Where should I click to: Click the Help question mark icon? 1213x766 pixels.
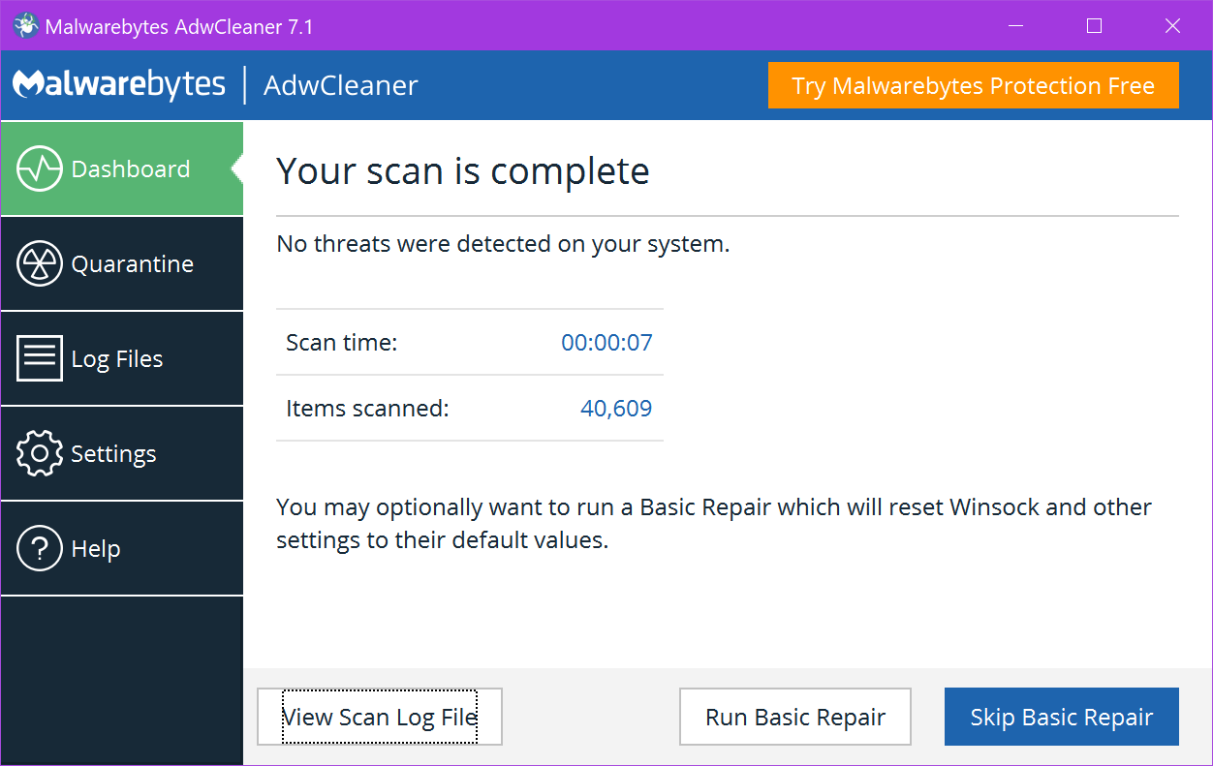click(40, 549)
